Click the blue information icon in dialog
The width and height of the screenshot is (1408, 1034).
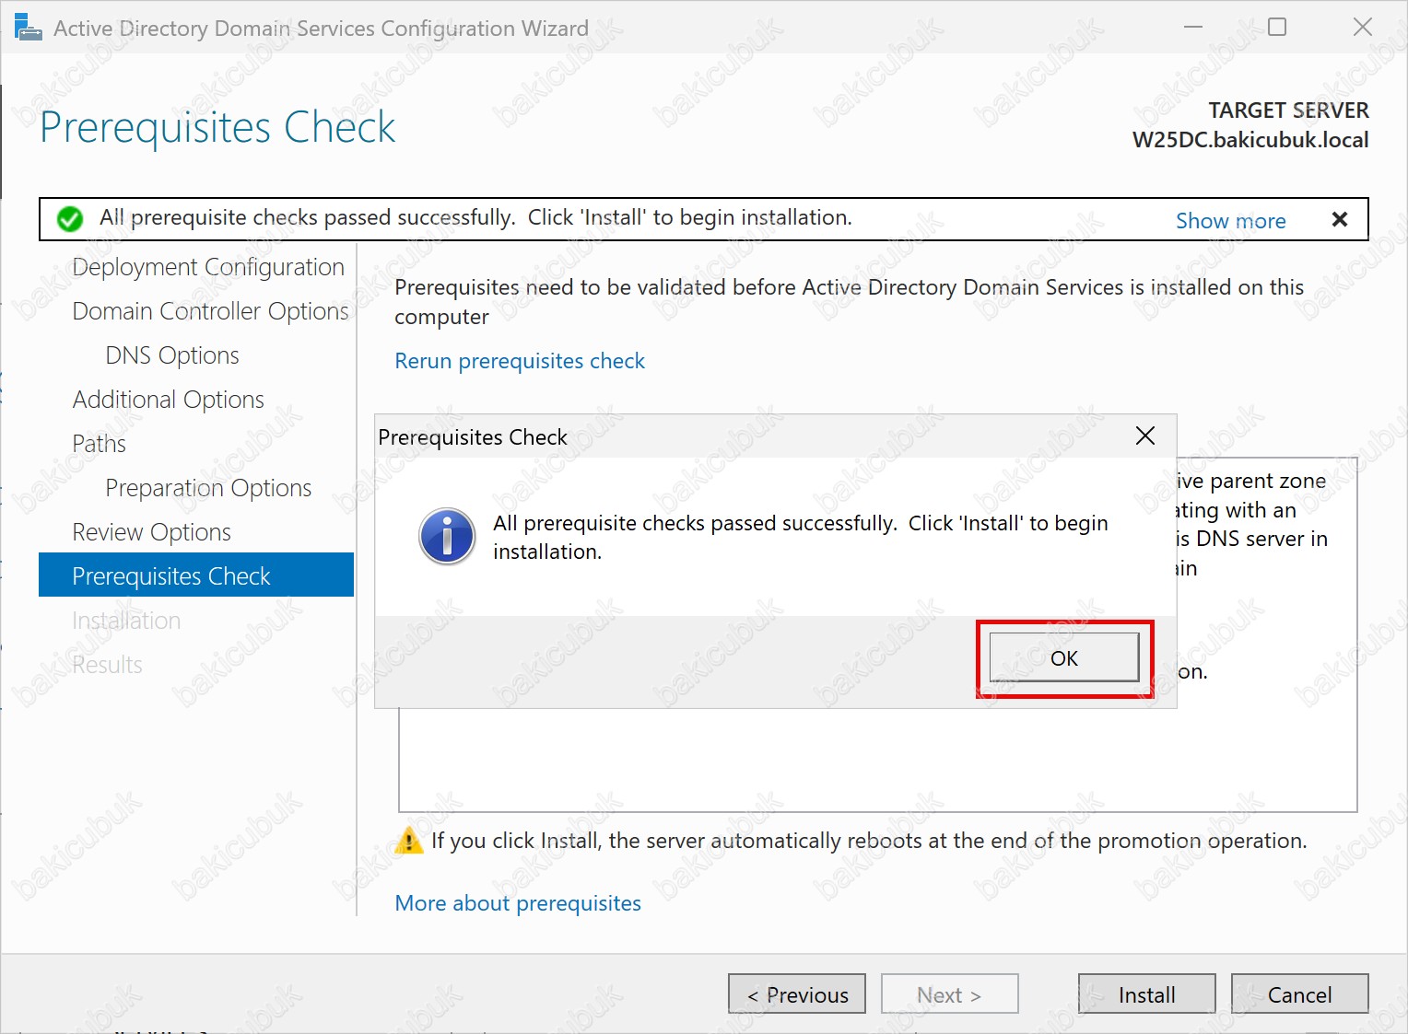[447, 537]
